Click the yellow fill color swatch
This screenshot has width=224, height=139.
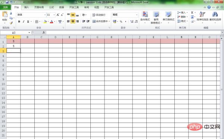(45, 22)
